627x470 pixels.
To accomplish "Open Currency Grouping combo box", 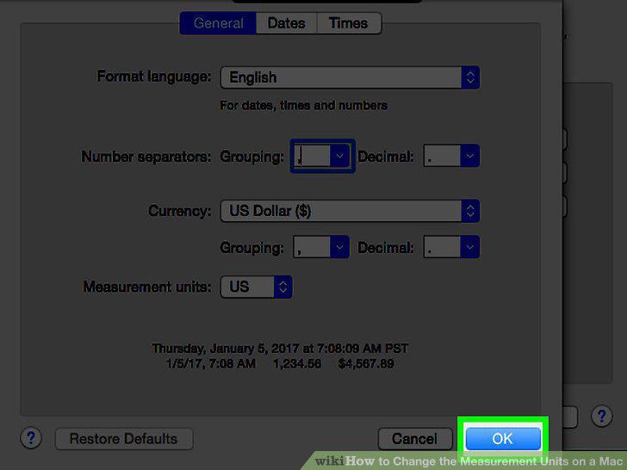I will coord(321,247).
